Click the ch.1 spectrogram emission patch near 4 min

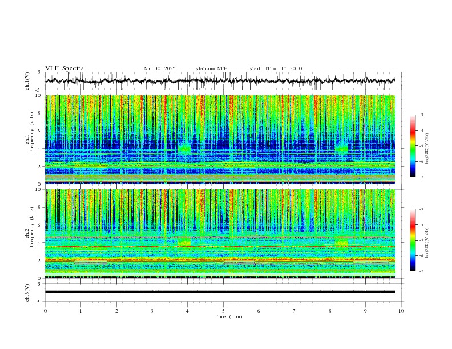pos(184,148)
